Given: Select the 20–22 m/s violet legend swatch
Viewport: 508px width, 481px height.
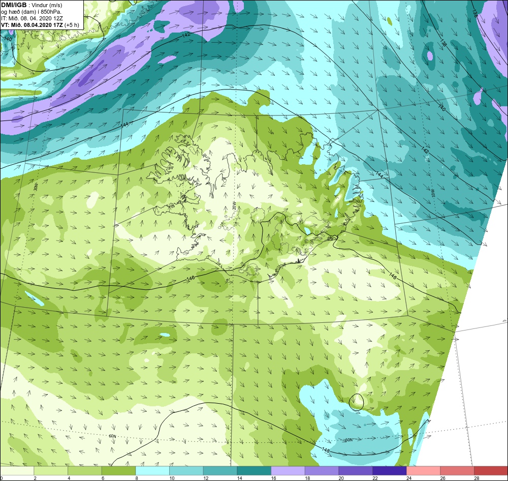Looking at the screenshot, I should (x=356, y=471).
